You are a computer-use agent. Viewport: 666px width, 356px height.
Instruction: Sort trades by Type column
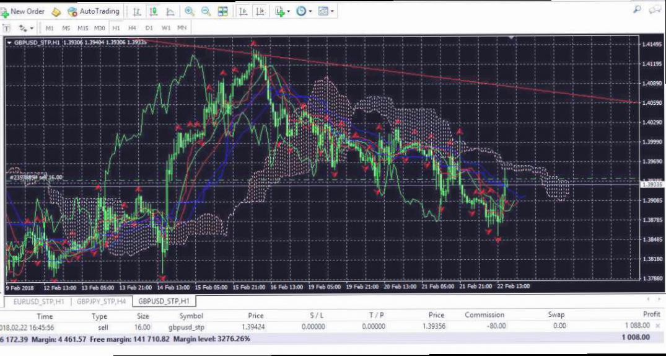click(99, 316)
